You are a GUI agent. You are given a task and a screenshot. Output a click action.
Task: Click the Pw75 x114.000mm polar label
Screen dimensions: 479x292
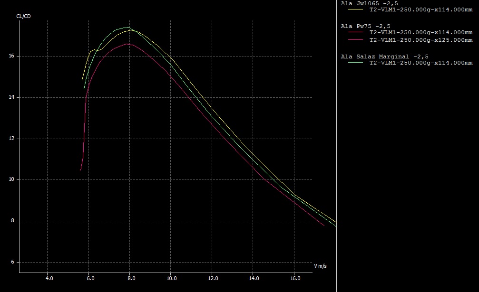(x=420, y=32)
